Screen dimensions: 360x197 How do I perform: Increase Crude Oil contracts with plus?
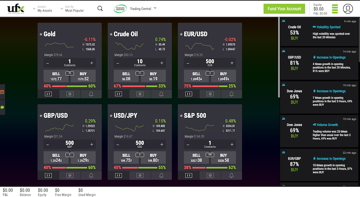(162, 63)
